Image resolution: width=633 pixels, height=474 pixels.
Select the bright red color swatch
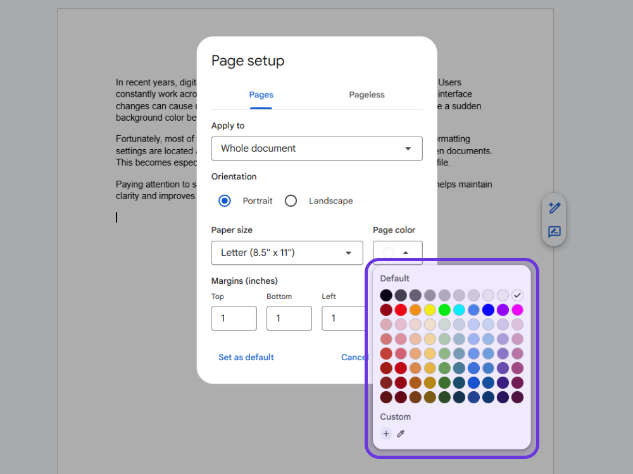pyautogui.click(x=401, y=309)
